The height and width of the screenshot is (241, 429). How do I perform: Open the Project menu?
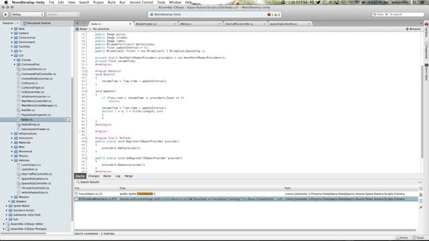point(99,2)
